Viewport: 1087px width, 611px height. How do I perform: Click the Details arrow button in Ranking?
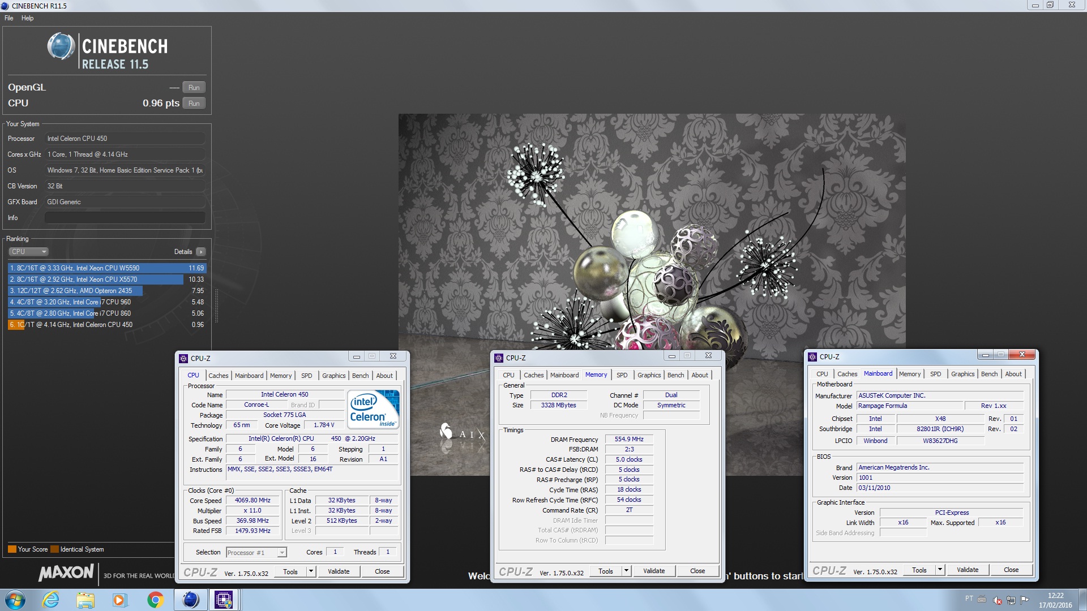201,252
